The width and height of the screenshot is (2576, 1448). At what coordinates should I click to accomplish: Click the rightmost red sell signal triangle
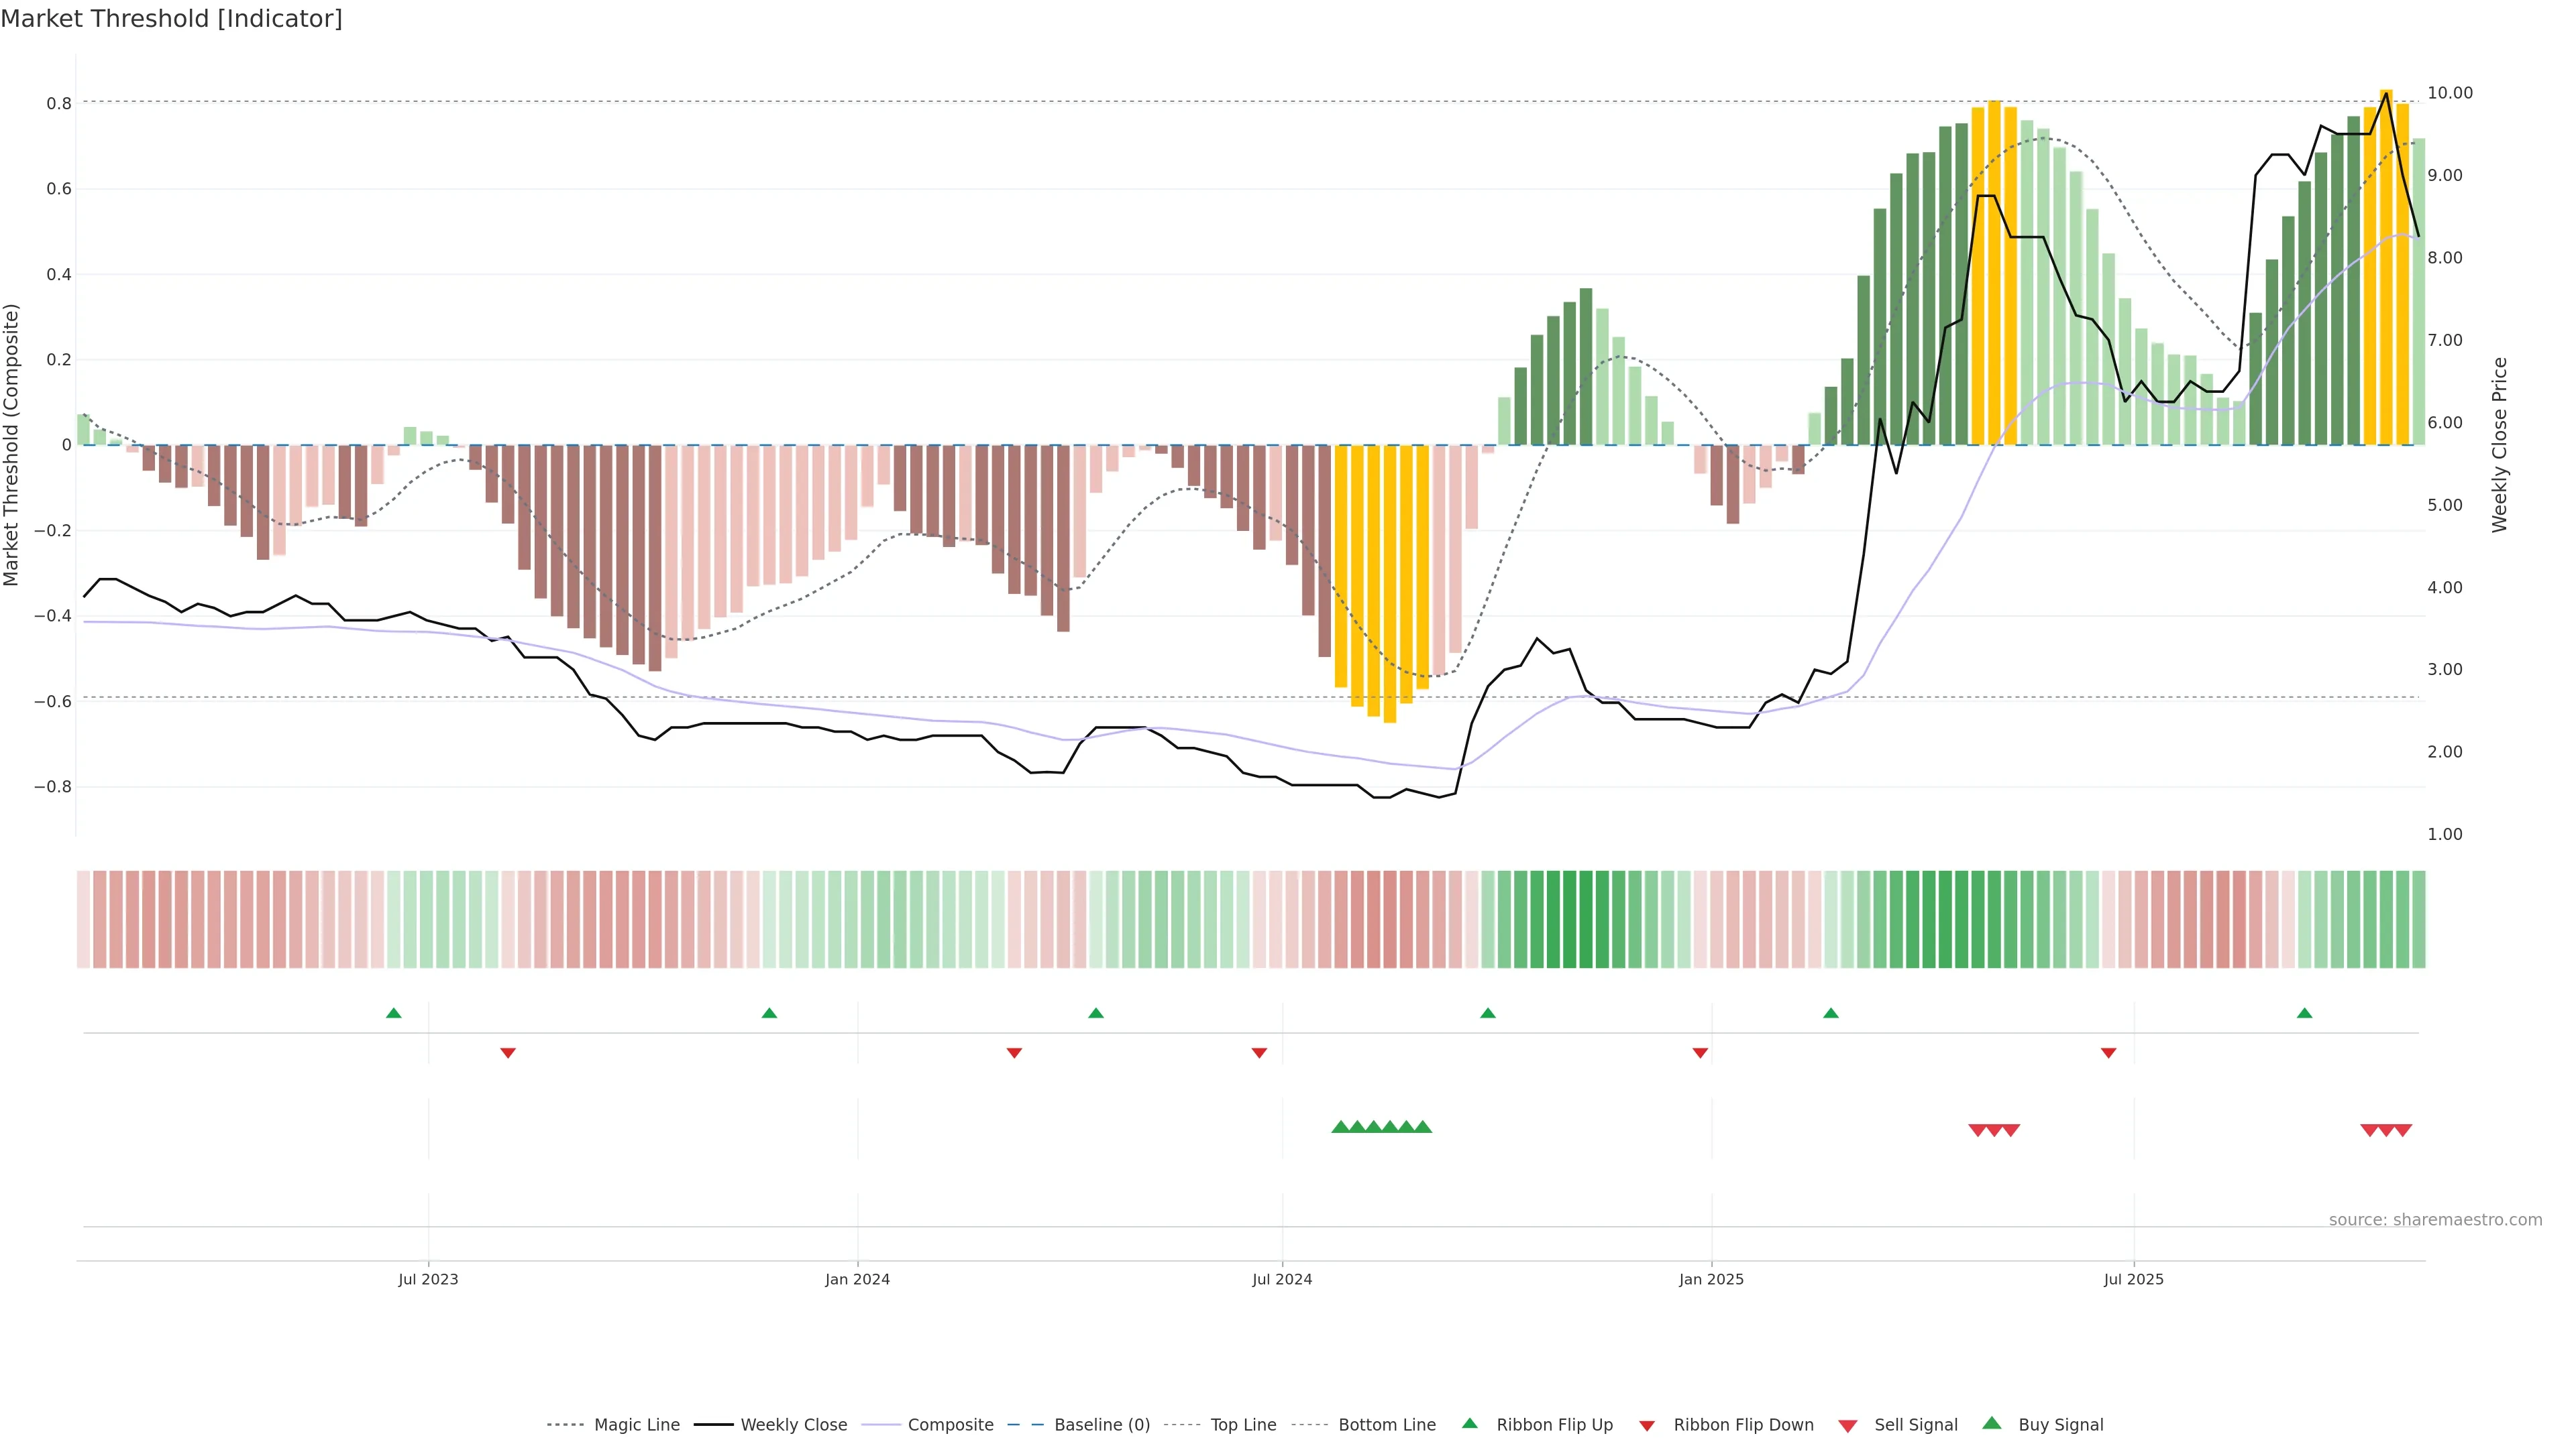(2403, 1130)
